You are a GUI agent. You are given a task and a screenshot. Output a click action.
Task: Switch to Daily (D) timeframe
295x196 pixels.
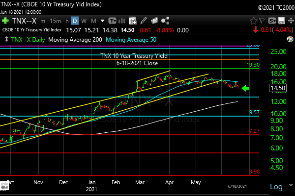pos(75,21)
